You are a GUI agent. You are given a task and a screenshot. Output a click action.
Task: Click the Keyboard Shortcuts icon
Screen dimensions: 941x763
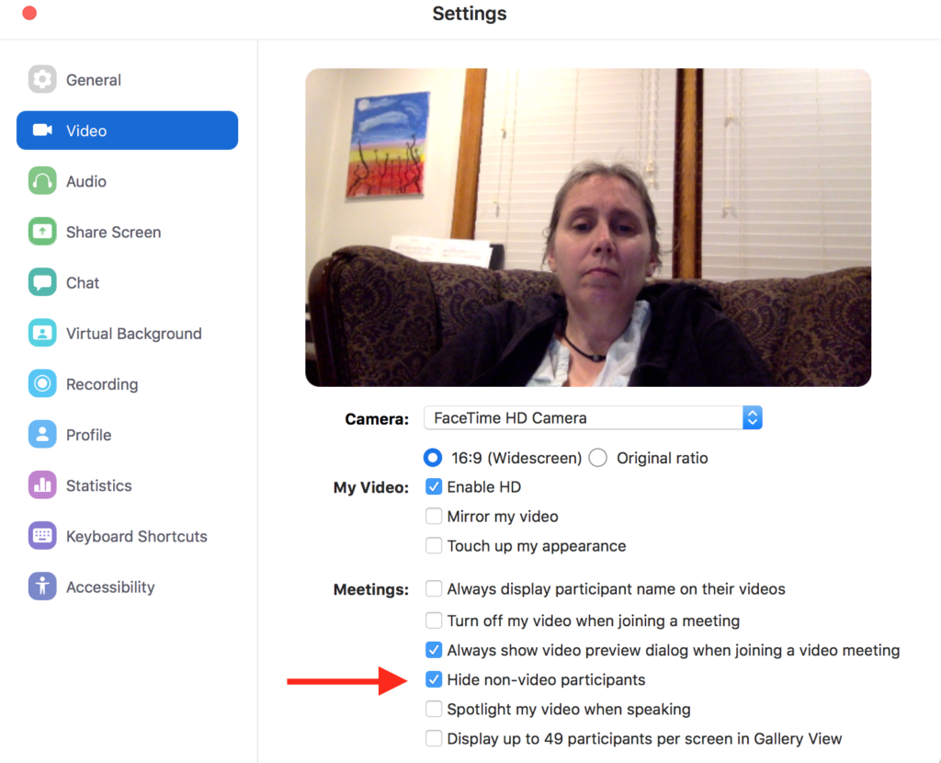click(42, 536)
